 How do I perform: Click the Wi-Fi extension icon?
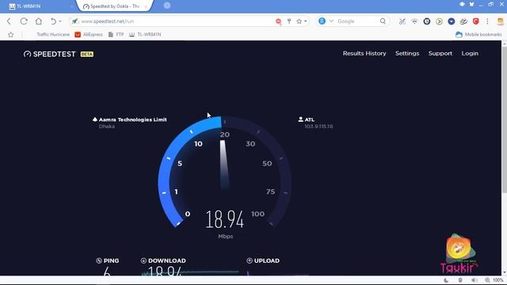(x=414, y=21)
